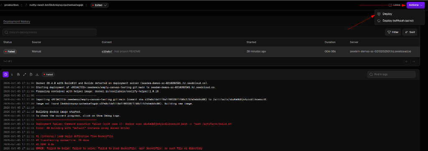The width and height of the screenshot is (428, 151).
Task: Click the Server column header
Action: 354,42
